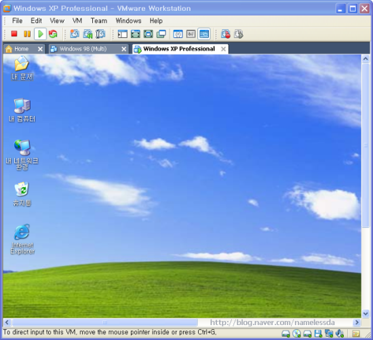Click the horizontal scrollbar right arrow

(x=356, y=322)
